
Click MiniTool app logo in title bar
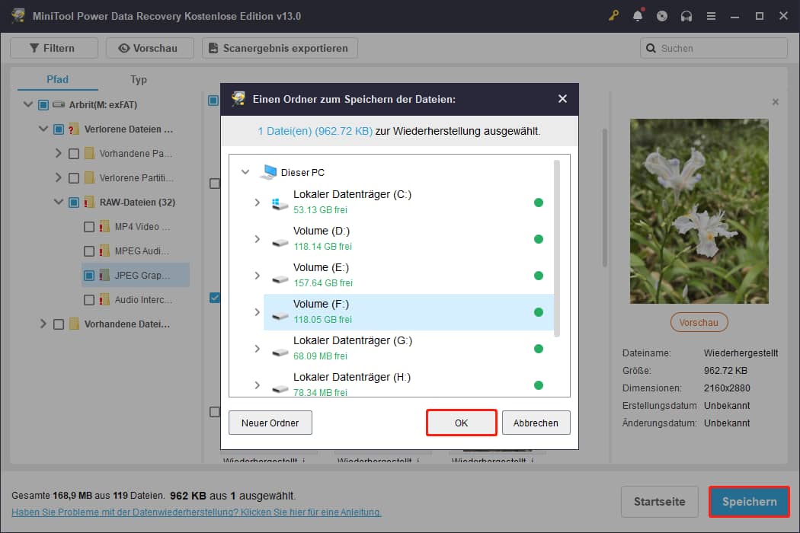(18, 15)
